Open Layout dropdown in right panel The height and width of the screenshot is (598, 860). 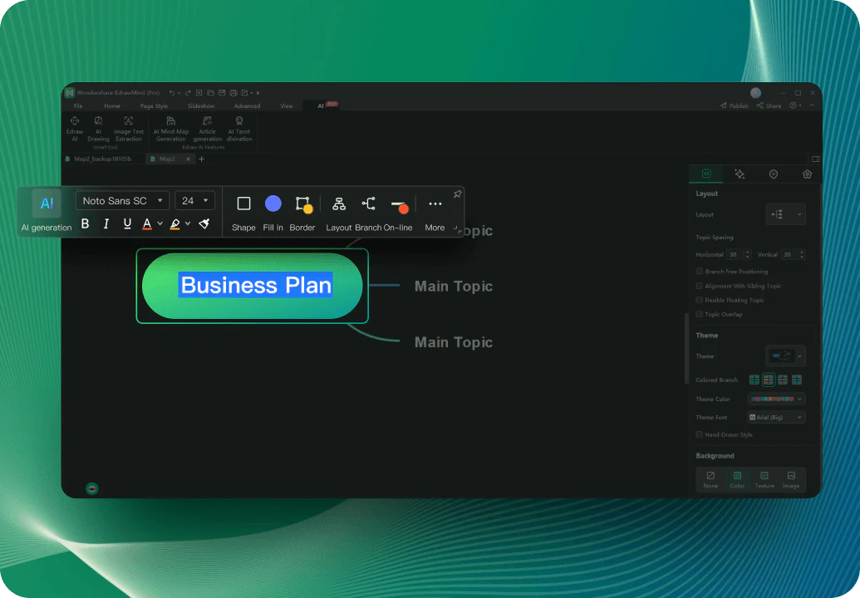coord(785,214)
